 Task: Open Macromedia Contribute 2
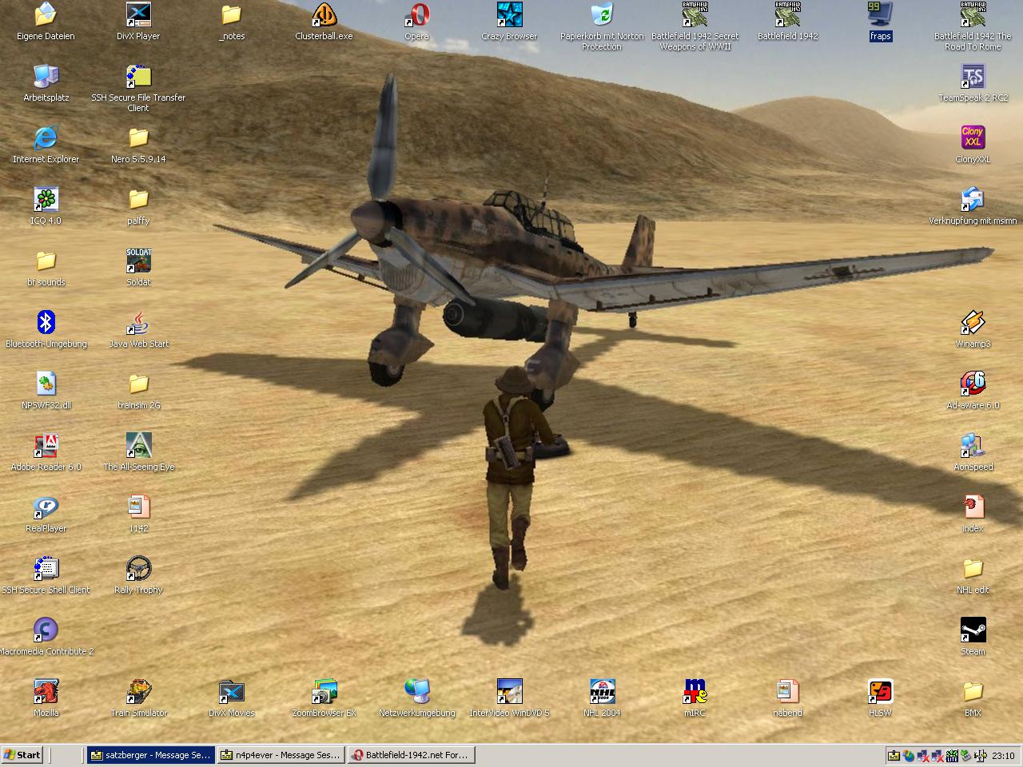pyautogui.click(x=46, y=637)
